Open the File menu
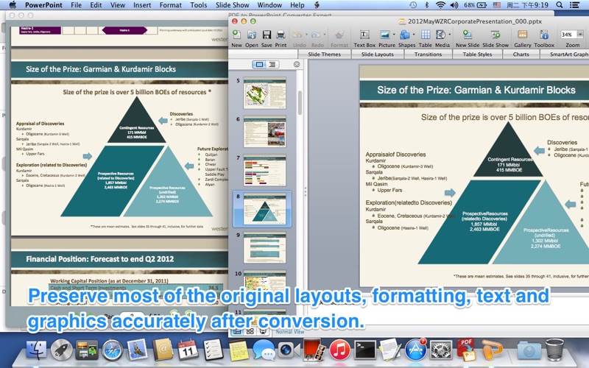589x368 pixels. point(77,5)
